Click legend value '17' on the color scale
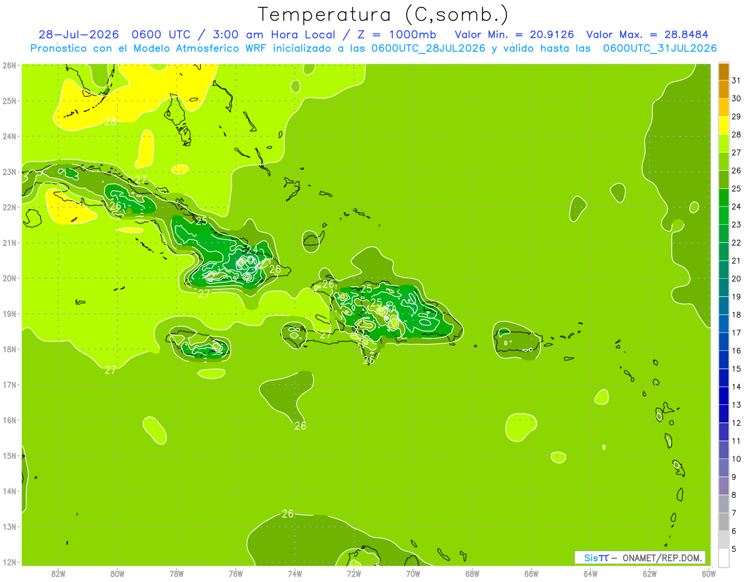The image size is (753, 582). 737,333
